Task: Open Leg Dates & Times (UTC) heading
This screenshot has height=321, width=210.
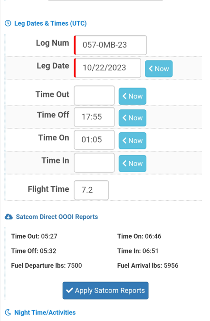Action: pos(50,23)
